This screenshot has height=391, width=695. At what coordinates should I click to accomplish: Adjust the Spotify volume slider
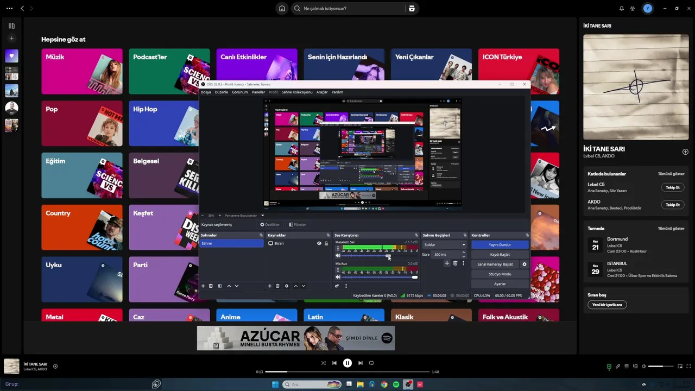click(x=661, y=367)
